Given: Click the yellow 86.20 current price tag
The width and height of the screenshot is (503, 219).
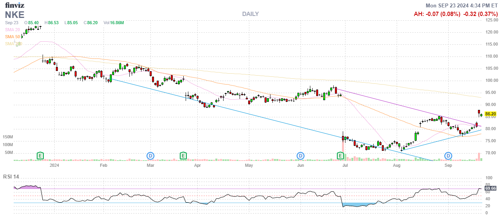Looking at the screenshot, I should tap(490, 114).
